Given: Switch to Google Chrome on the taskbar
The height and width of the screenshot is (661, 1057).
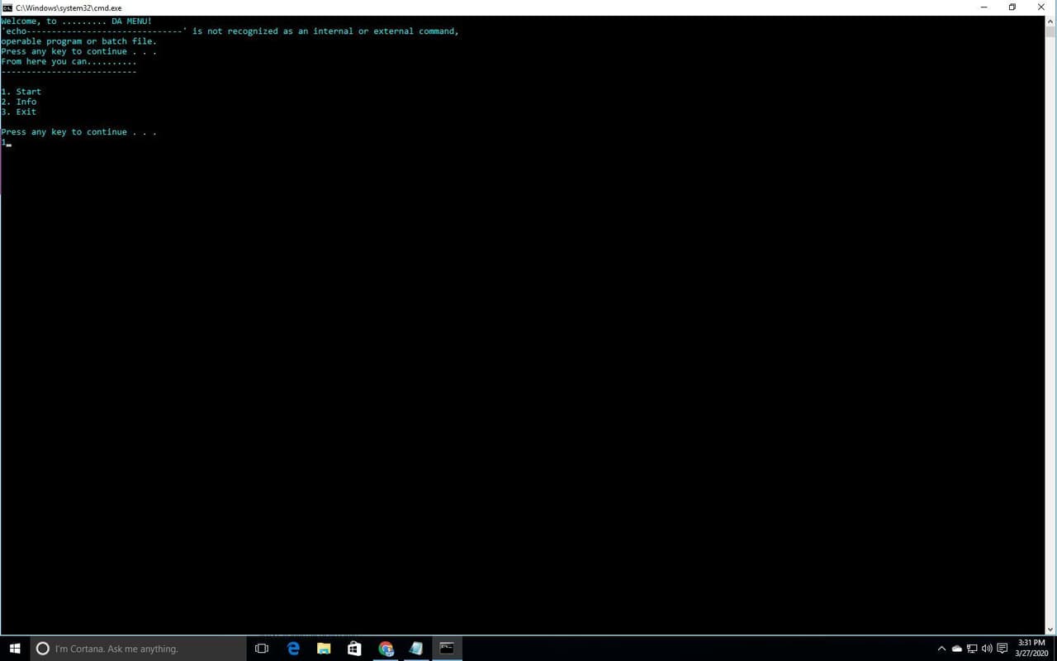Looking at the screenshot, I should click(x=386, y=649).
